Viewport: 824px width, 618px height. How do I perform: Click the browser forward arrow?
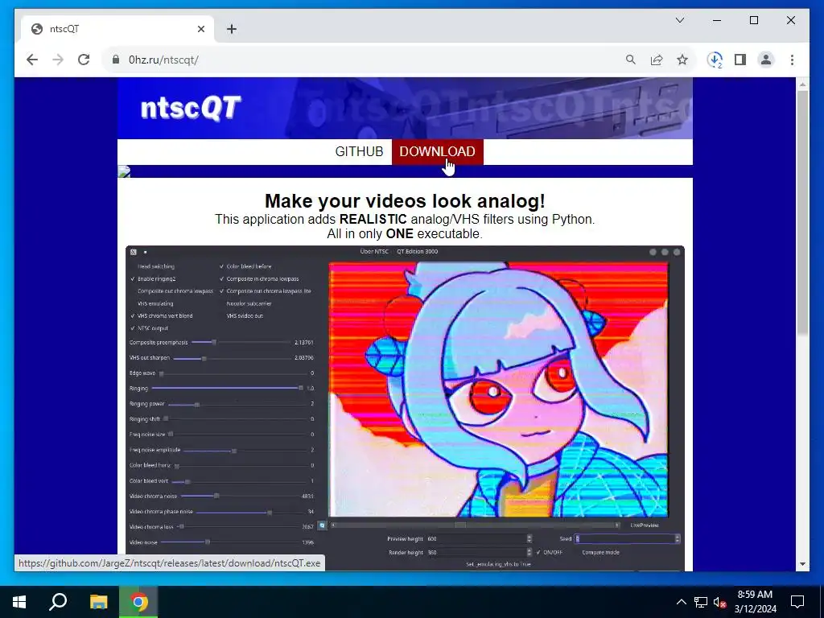[x=58, y=60]
